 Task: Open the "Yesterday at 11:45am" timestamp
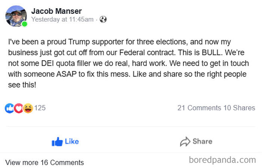tap(62, 19)
